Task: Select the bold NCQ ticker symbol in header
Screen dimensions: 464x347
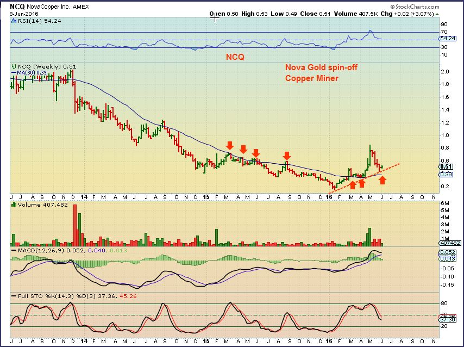Action: point(17,7)
